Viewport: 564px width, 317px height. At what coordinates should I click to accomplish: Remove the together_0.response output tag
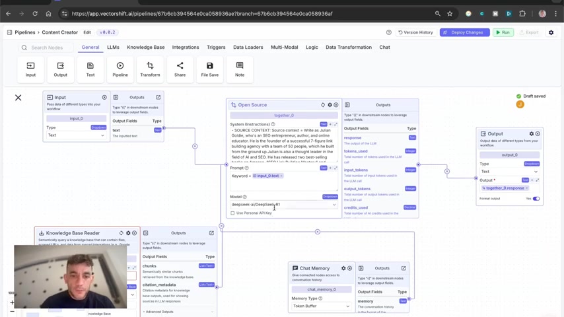pyautogui.click(x=527, y=188)
